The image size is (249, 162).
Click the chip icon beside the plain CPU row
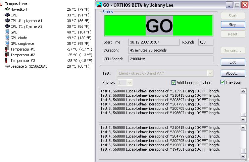[x=7, y=15]
